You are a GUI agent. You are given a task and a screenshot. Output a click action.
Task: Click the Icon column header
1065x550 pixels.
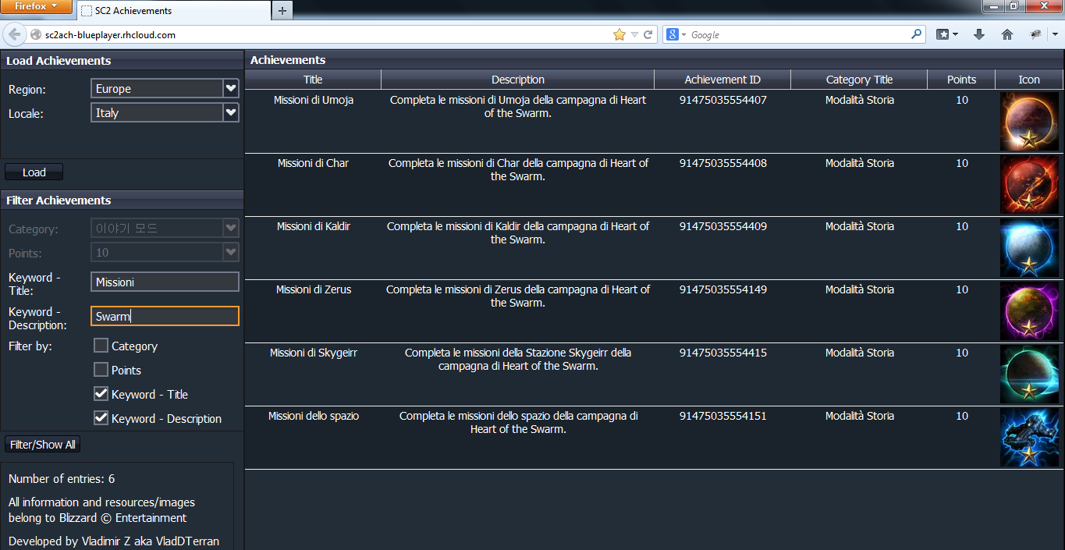pos(1029,80)
